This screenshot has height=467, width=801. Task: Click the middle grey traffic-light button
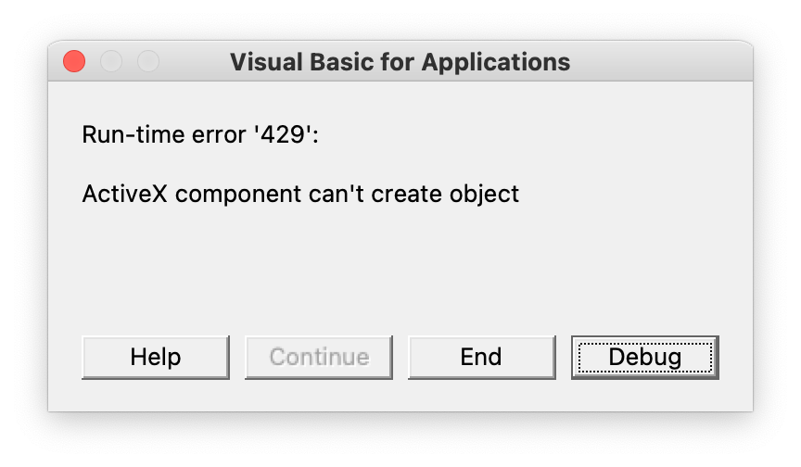pyautogui.click(x=111, y=62)
